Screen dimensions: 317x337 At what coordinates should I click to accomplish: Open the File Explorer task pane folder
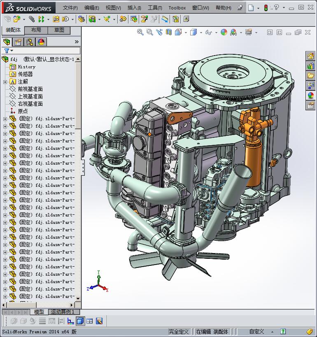coord(310,76)
